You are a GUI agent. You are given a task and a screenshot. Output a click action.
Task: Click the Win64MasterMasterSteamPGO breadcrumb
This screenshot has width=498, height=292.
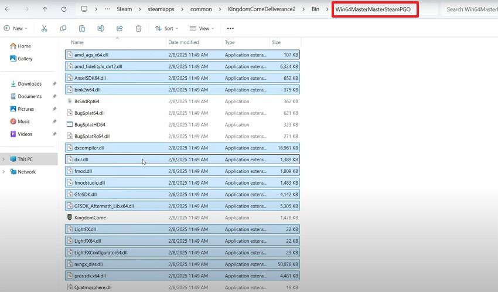point(373,9)
